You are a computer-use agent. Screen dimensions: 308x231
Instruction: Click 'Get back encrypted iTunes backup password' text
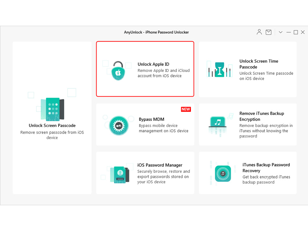click(266, 179)
